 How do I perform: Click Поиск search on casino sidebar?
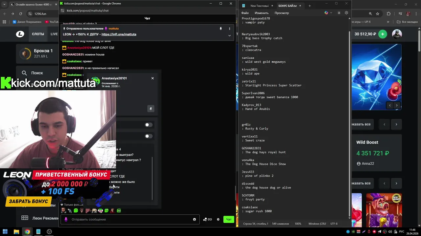click(37, 73)
